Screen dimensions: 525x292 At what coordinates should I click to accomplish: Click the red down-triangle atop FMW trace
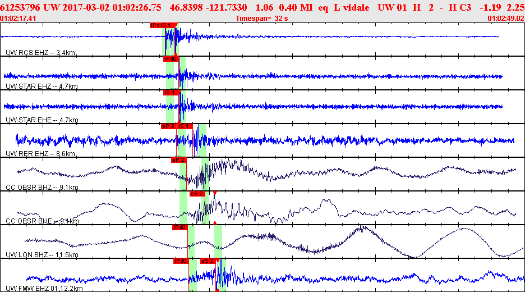[x=218, y=261]
